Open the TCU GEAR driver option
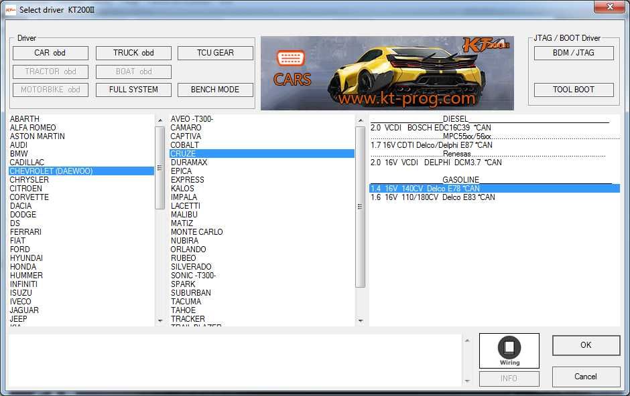This screenshot has height=396, width=630. tap(215, 53)
